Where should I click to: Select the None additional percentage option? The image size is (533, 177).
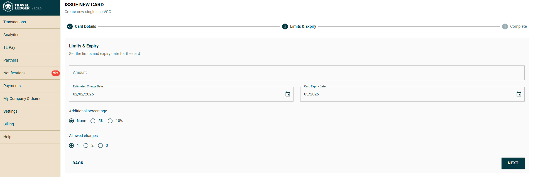[x=72, y=121]
